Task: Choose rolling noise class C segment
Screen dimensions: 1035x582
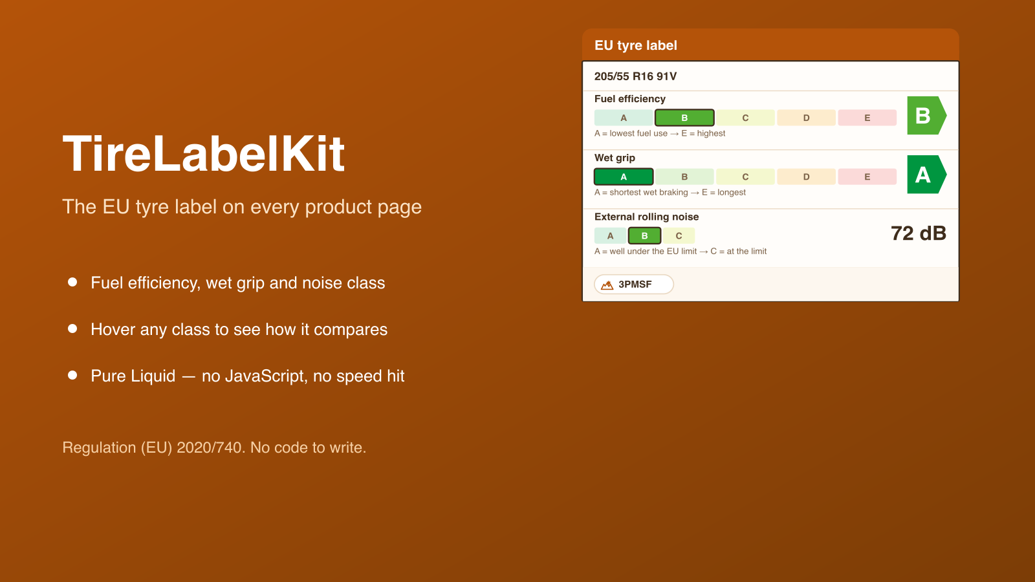Action: [x=679, y=235]
